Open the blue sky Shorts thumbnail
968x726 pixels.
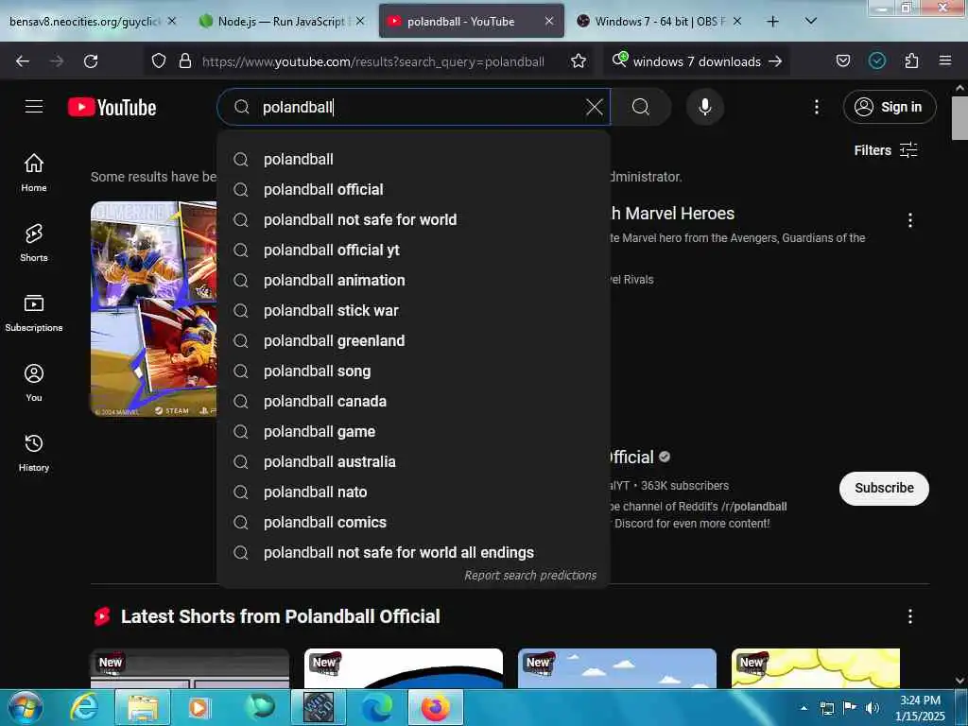pyautogui.click(x=616, y=668)
